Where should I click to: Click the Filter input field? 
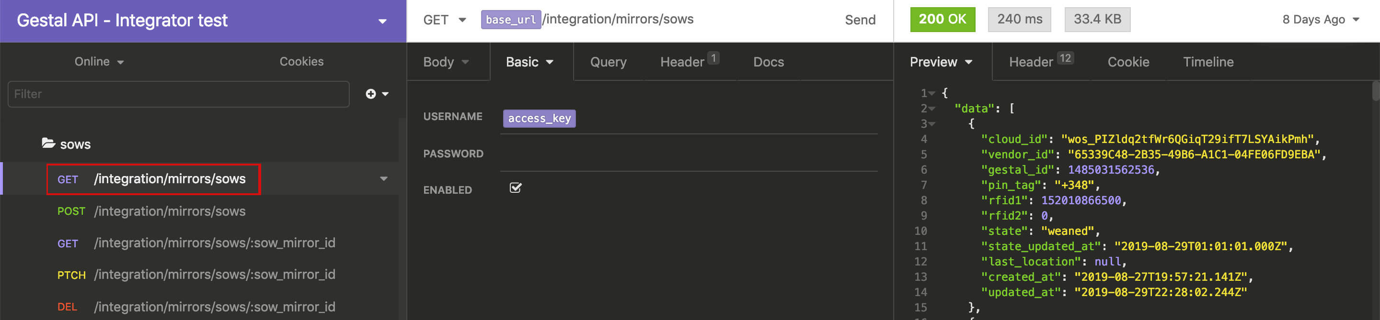[178, 94]
